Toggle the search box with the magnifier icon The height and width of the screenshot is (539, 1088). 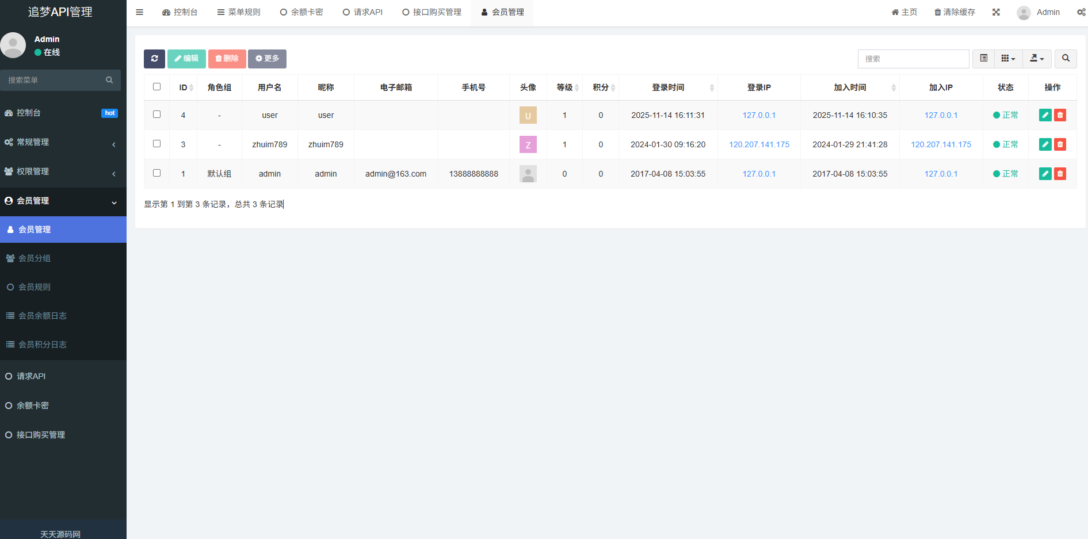pos(1066,59)
